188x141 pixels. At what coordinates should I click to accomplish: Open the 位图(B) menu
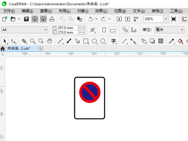tap(120, 11)
